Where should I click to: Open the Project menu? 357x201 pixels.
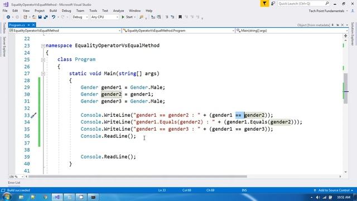click(x=40, y=11)
